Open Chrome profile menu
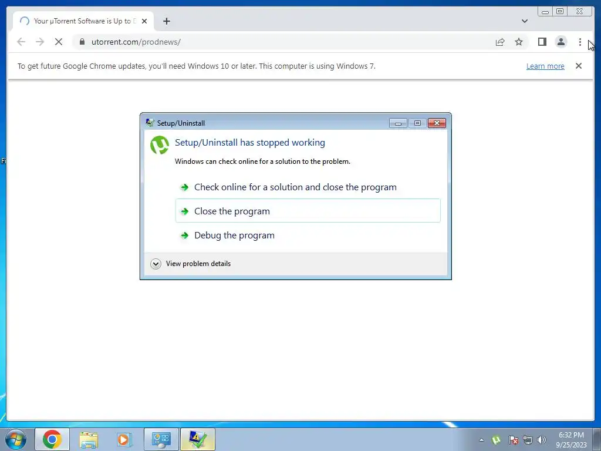 pyautogui.click(x=561, y=42)
